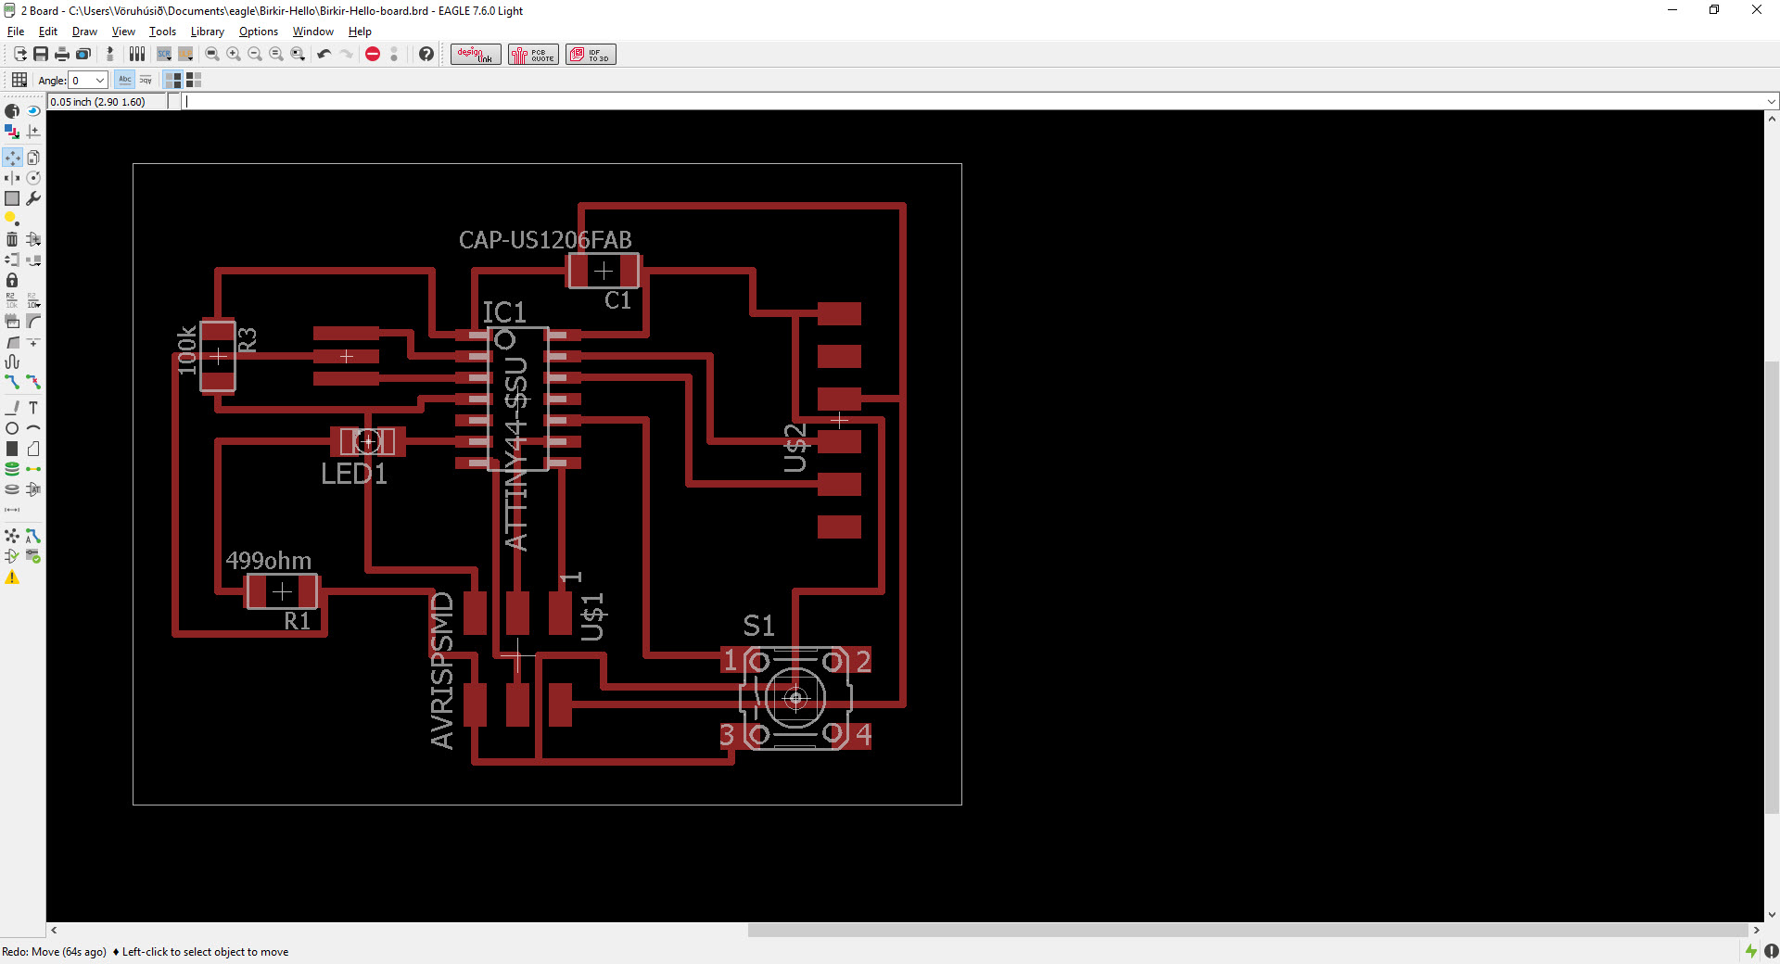Select the Info tool
Image resolution: width=1780 pixels, height=964 pixels.
[x=12, y=111]
